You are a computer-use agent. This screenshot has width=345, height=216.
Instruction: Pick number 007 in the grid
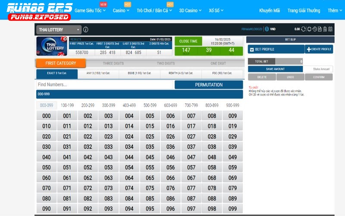coord(191,116)
